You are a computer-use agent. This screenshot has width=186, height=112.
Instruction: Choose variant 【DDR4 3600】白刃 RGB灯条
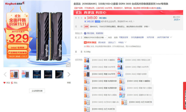click(x=137, y=102)
